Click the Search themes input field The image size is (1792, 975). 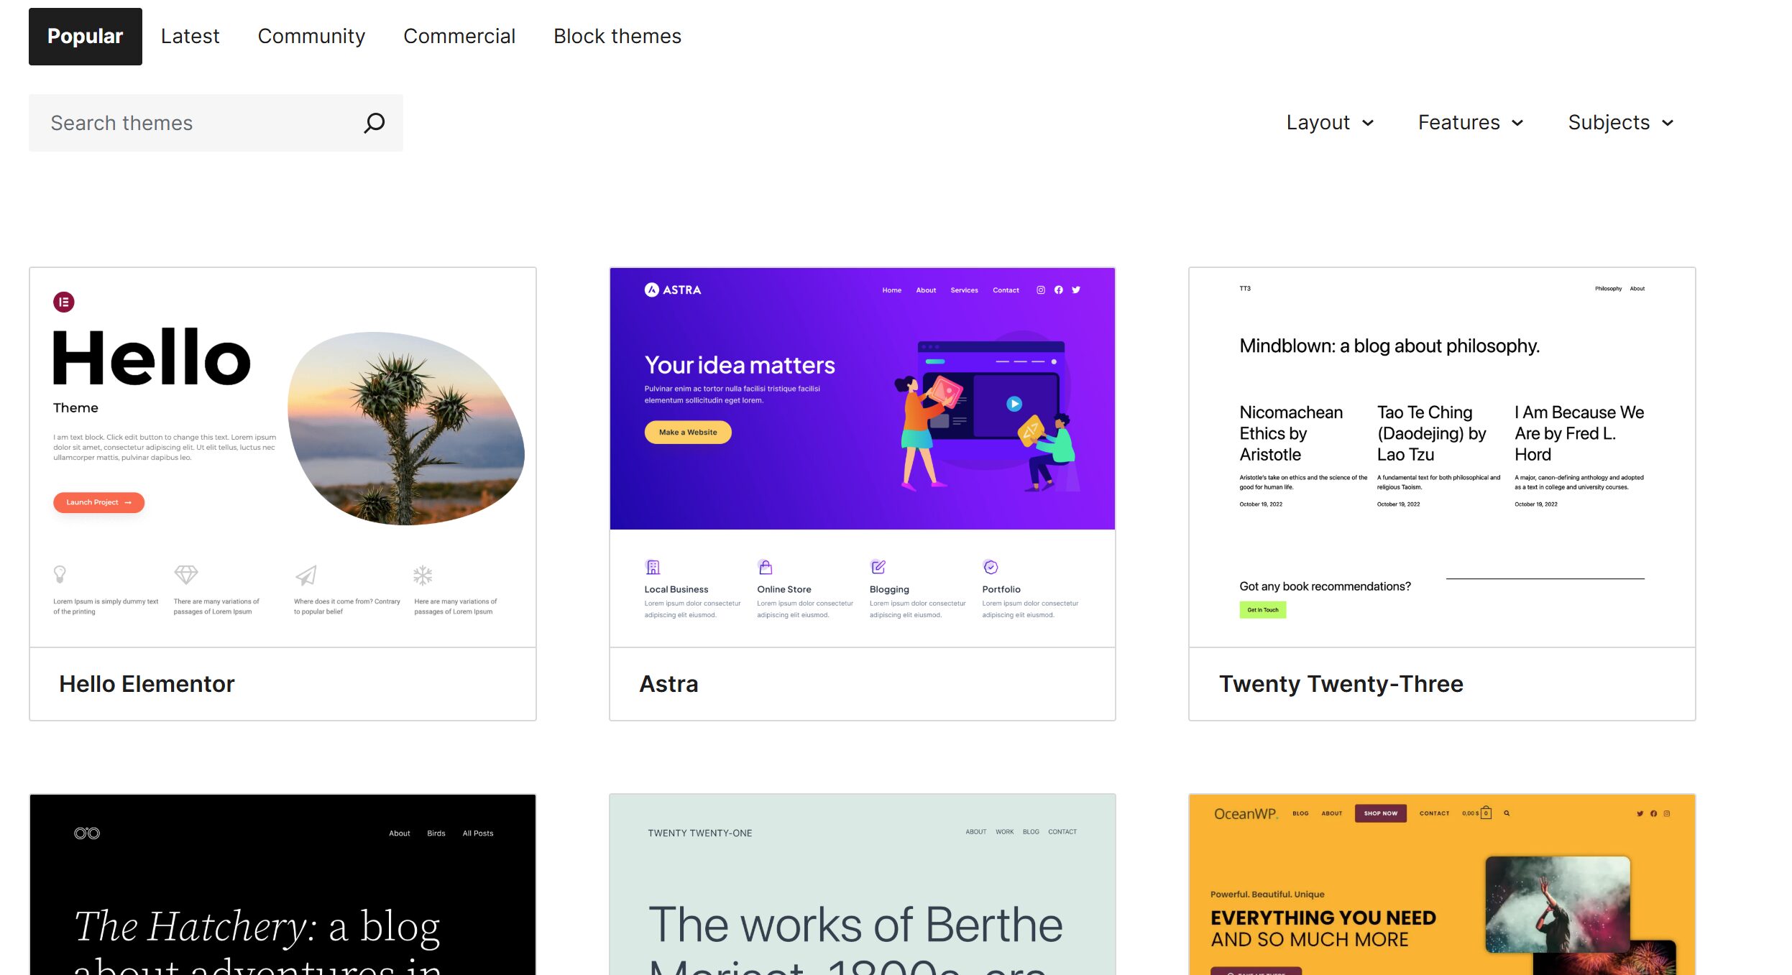[216, 123]
